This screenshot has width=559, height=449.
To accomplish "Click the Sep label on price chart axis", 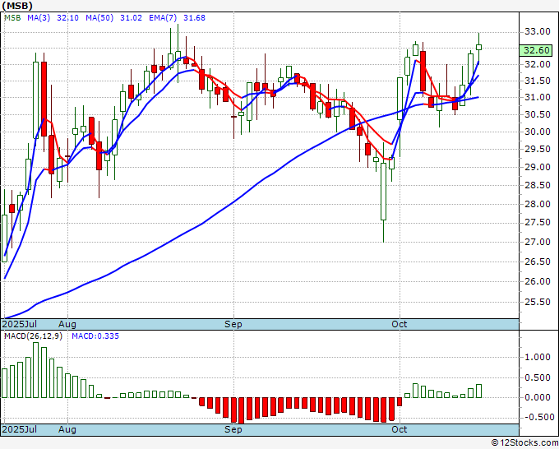I will click(233, 324).
